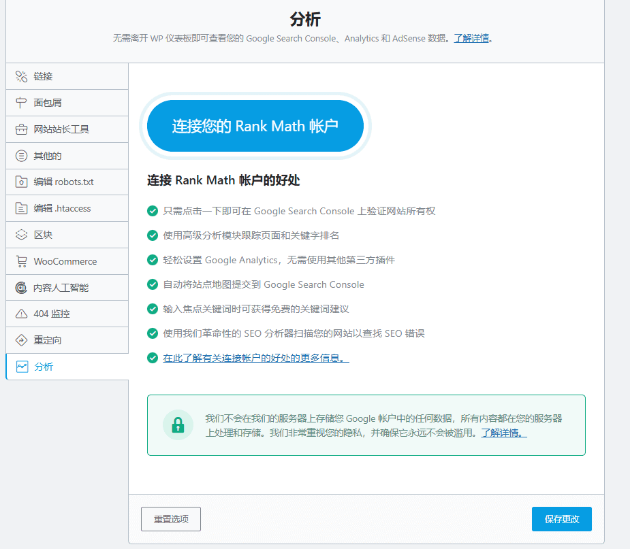Click text 只需点击一下即可在 Google Search Console 上验证网站所有权
Viewport: 630px width, 549px height.
pyautogui.click(x=299, y=211)
